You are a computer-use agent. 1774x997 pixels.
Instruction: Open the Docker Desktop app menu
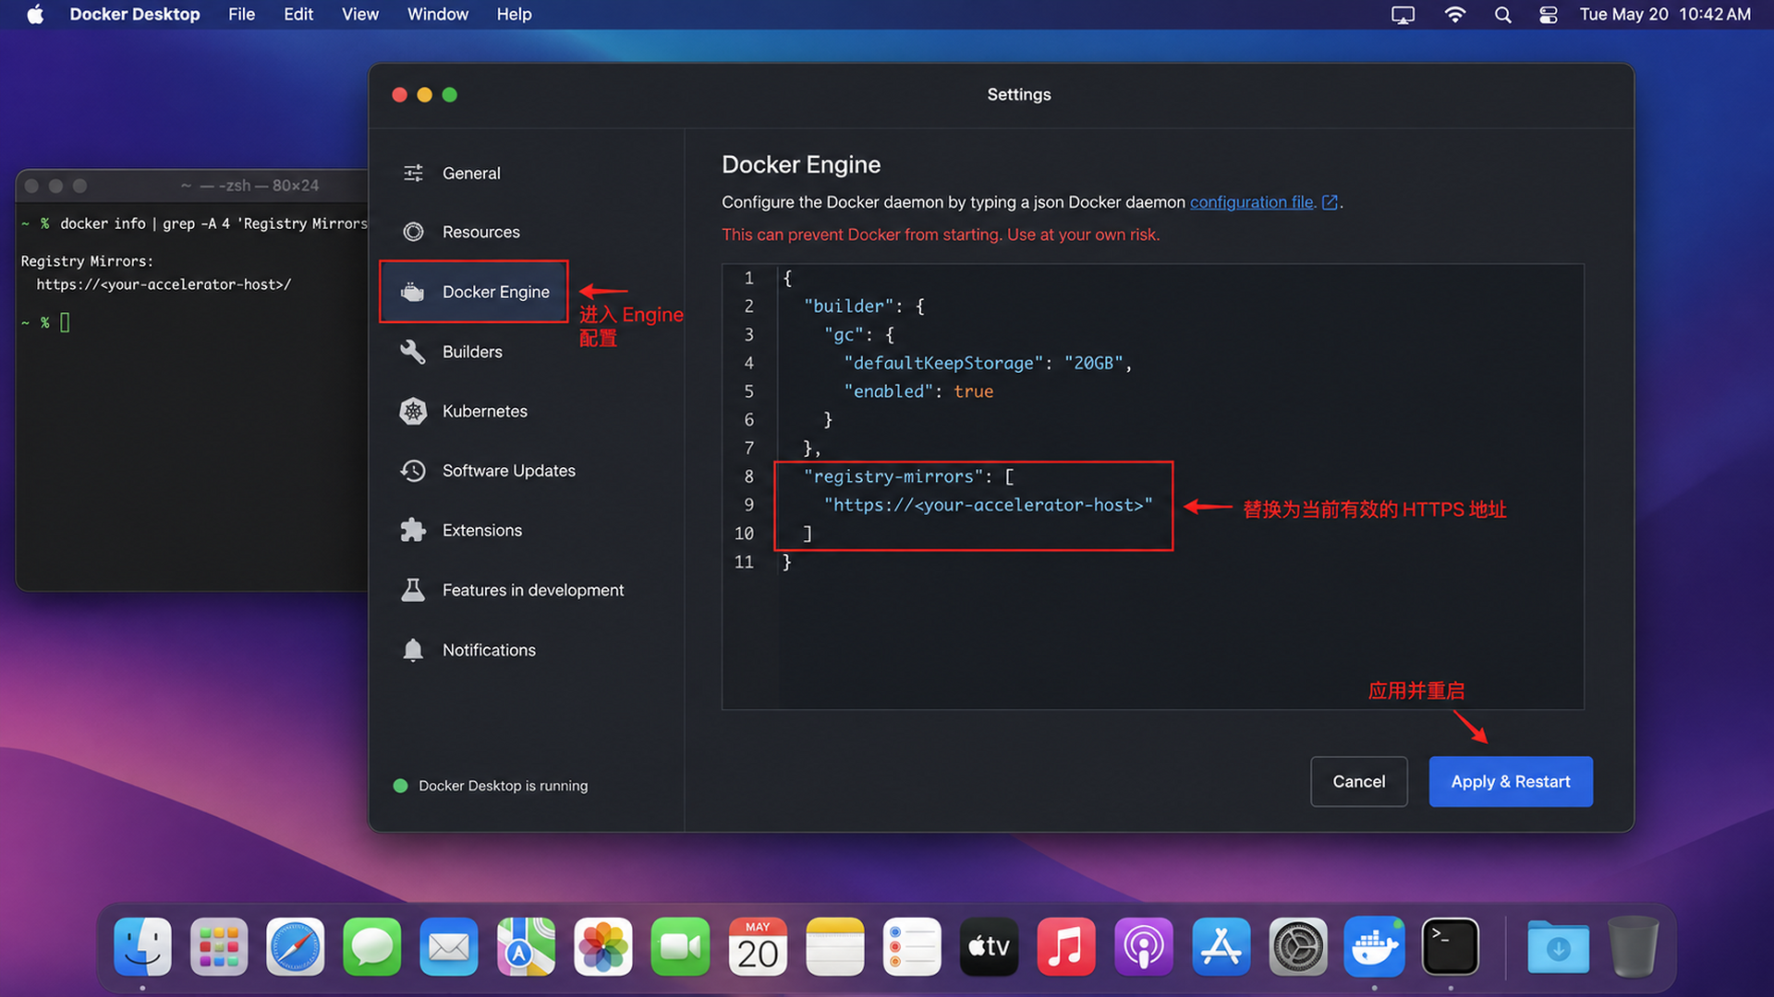coord(135,14)
